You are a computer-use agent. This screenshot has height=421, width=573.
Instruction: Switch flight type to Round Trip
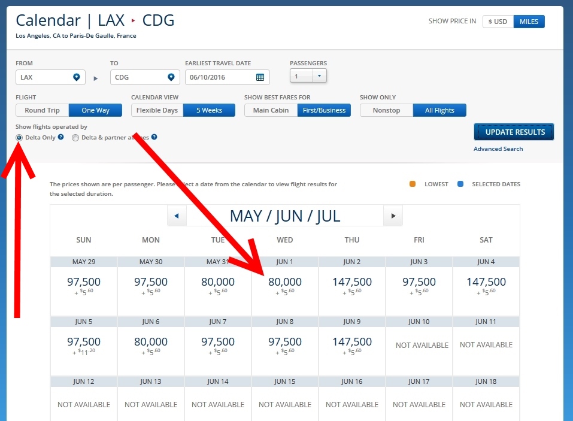[x=42, y=110]
